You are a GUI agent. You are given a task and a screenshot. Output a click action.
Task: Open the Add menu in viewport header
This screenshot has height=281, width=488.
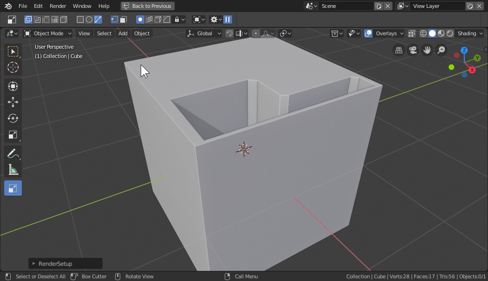(123, 33)
